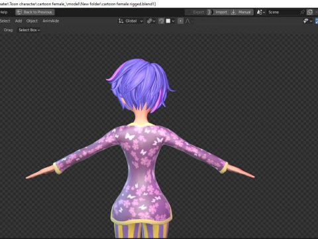
Task: Open the snapping element options dropdown
Action: pyautogui.click(x=170, y=21)
